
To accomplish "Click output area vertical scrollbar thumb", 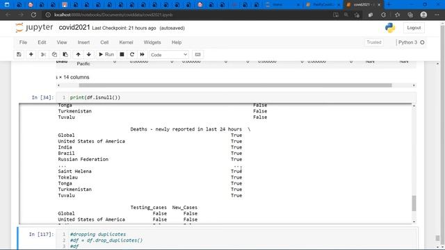I will click(414, 203).
